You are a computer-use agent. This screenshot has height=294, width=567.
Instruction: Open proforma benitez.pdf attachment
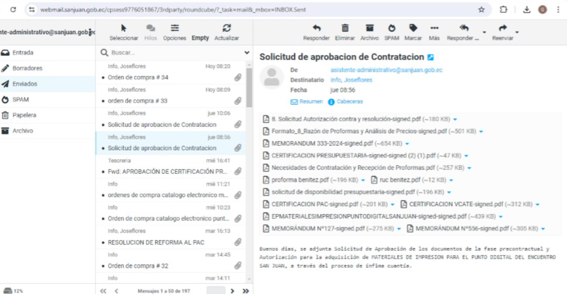300,180
